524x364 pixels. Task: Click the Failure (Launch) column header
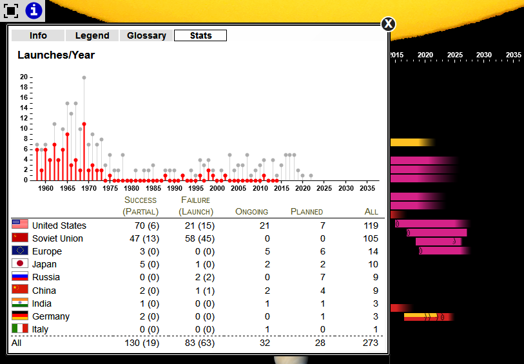click(x=196, y=206)
